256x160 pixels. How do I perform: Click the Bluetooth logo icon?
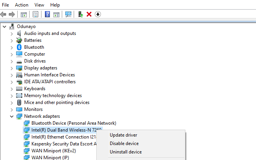tap(19, 47)
